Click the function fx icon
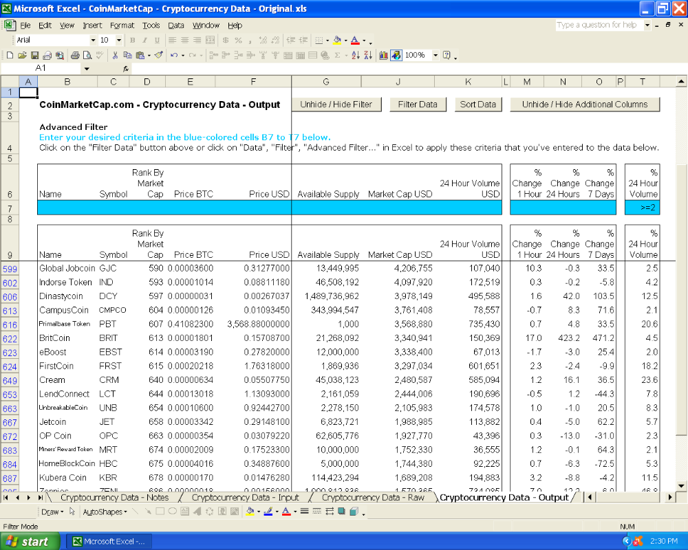Image resolution: width=688 pixels, height=550 pixels. [125, 69]
